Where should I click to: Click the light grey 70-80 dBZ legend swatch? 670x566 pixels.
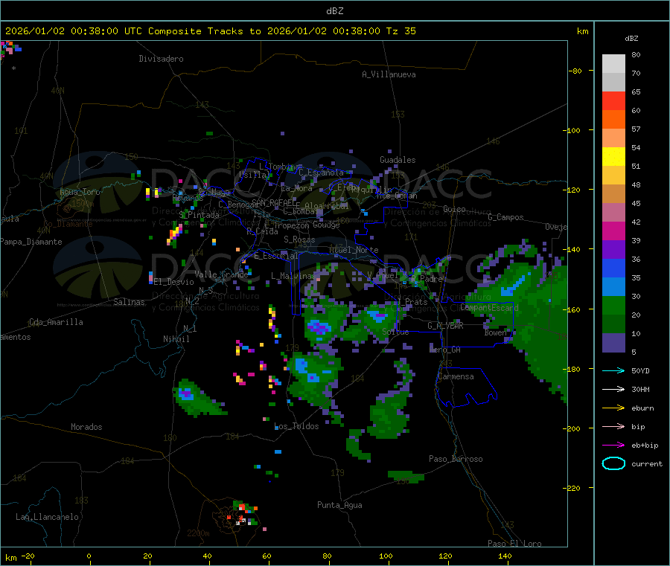[x=613, y=64]
